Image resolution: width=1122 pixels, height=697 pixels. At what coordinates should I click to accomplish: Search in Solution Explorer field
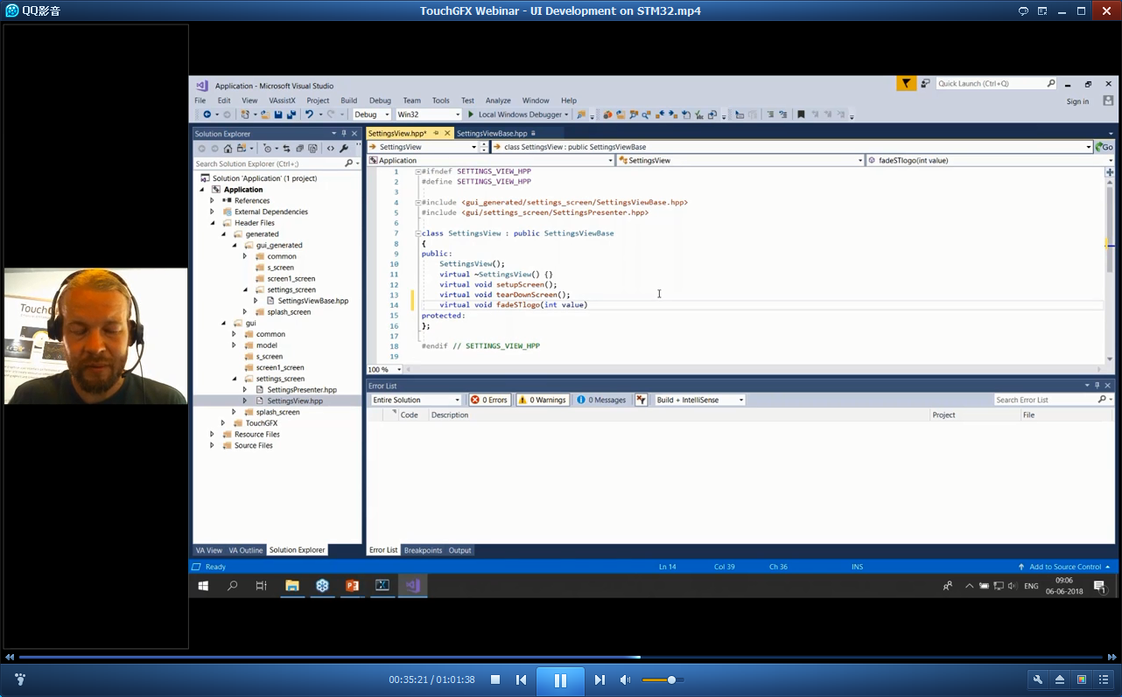point(277,164)
